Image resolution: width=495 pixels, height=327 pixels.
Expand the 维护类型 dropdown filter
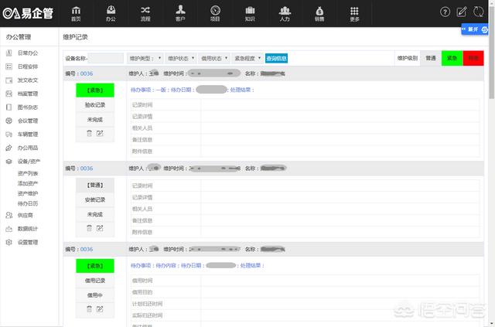145,58
